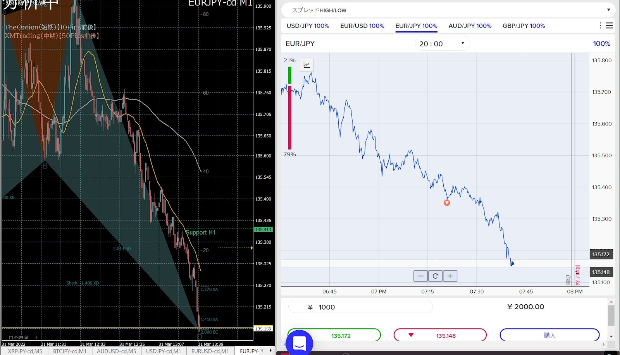Open the blue chat support bubble
Image resolution: width=620 pixels, height=355 pixels.
(x=299, y=343)
